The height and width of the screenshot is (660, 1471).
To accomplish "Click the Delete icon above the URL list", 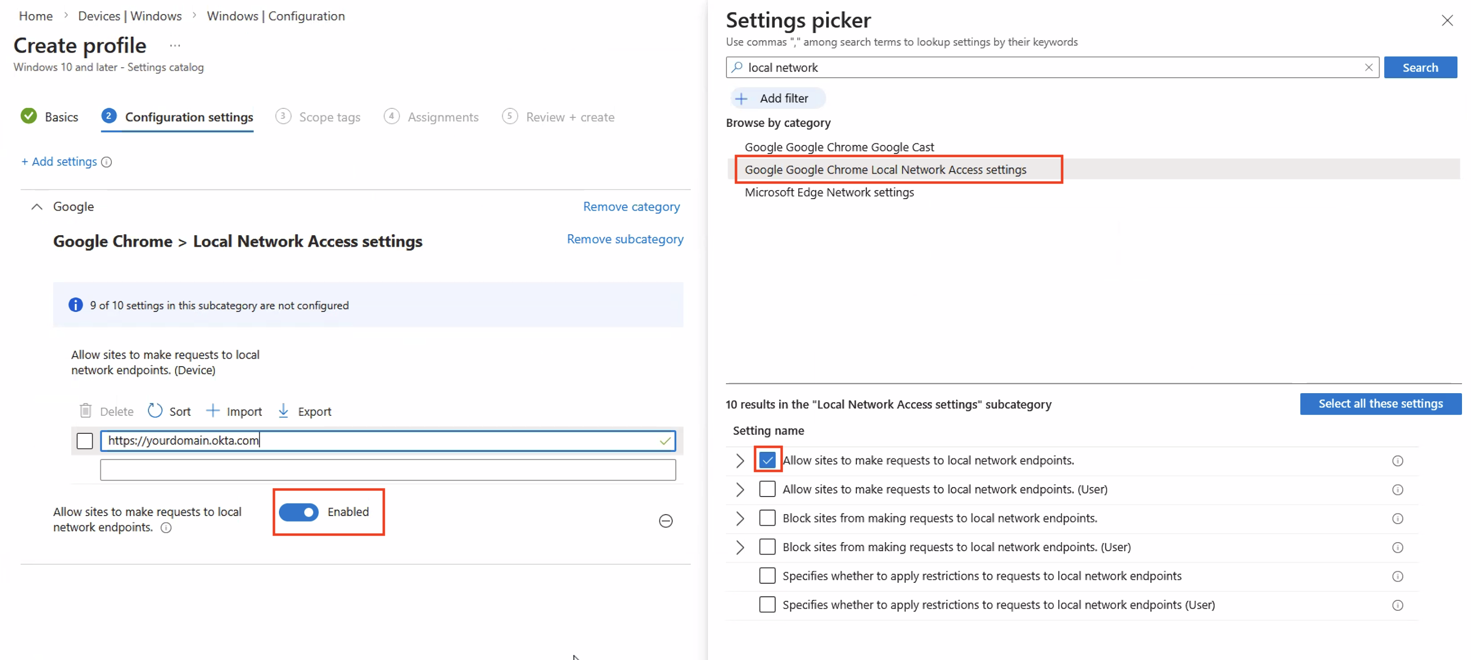I will point(86,411).
